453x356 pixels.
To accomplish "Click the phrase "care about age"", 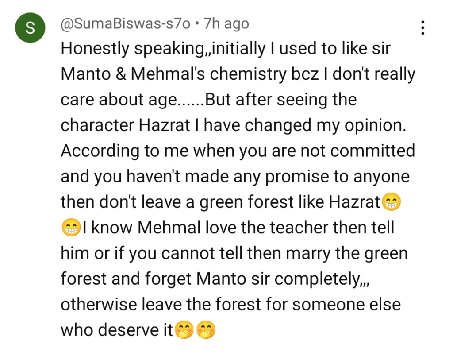I will pyautogui.click(x=118, y=100).
